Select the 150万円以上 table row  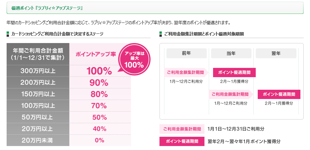[x=68, y=94]
